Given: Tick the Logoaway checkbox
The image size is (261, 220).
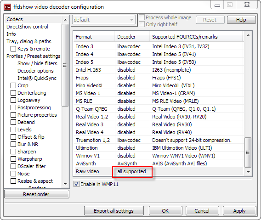Looking at the screenshot, I should tap(13, 100).
